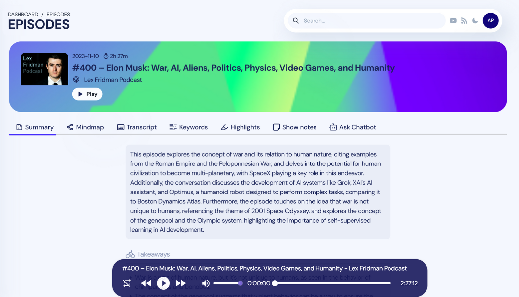
Task: Select the Summary tab
Action: pyautogui.click(x=34, y=127)
